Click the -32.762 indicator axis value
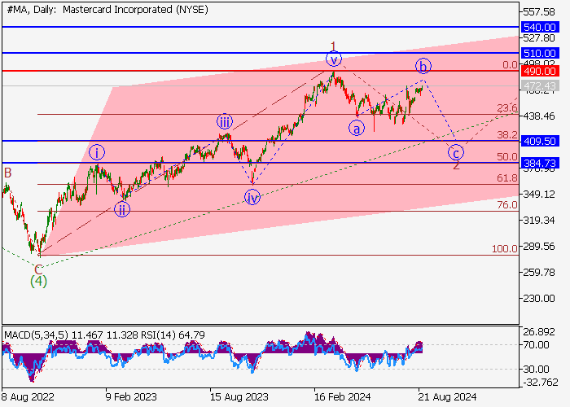Screen dimensions: 570x407 [540, 383]
